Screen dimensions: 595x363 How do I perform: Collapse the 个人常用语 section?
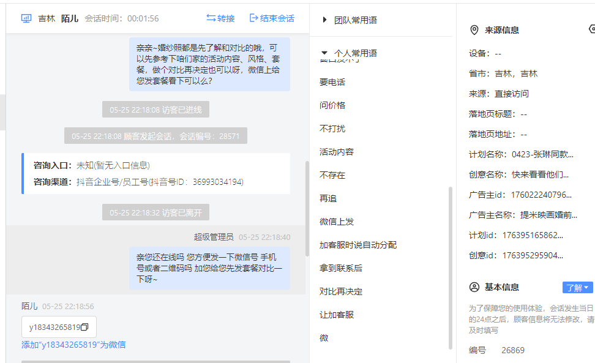(324, 53)
